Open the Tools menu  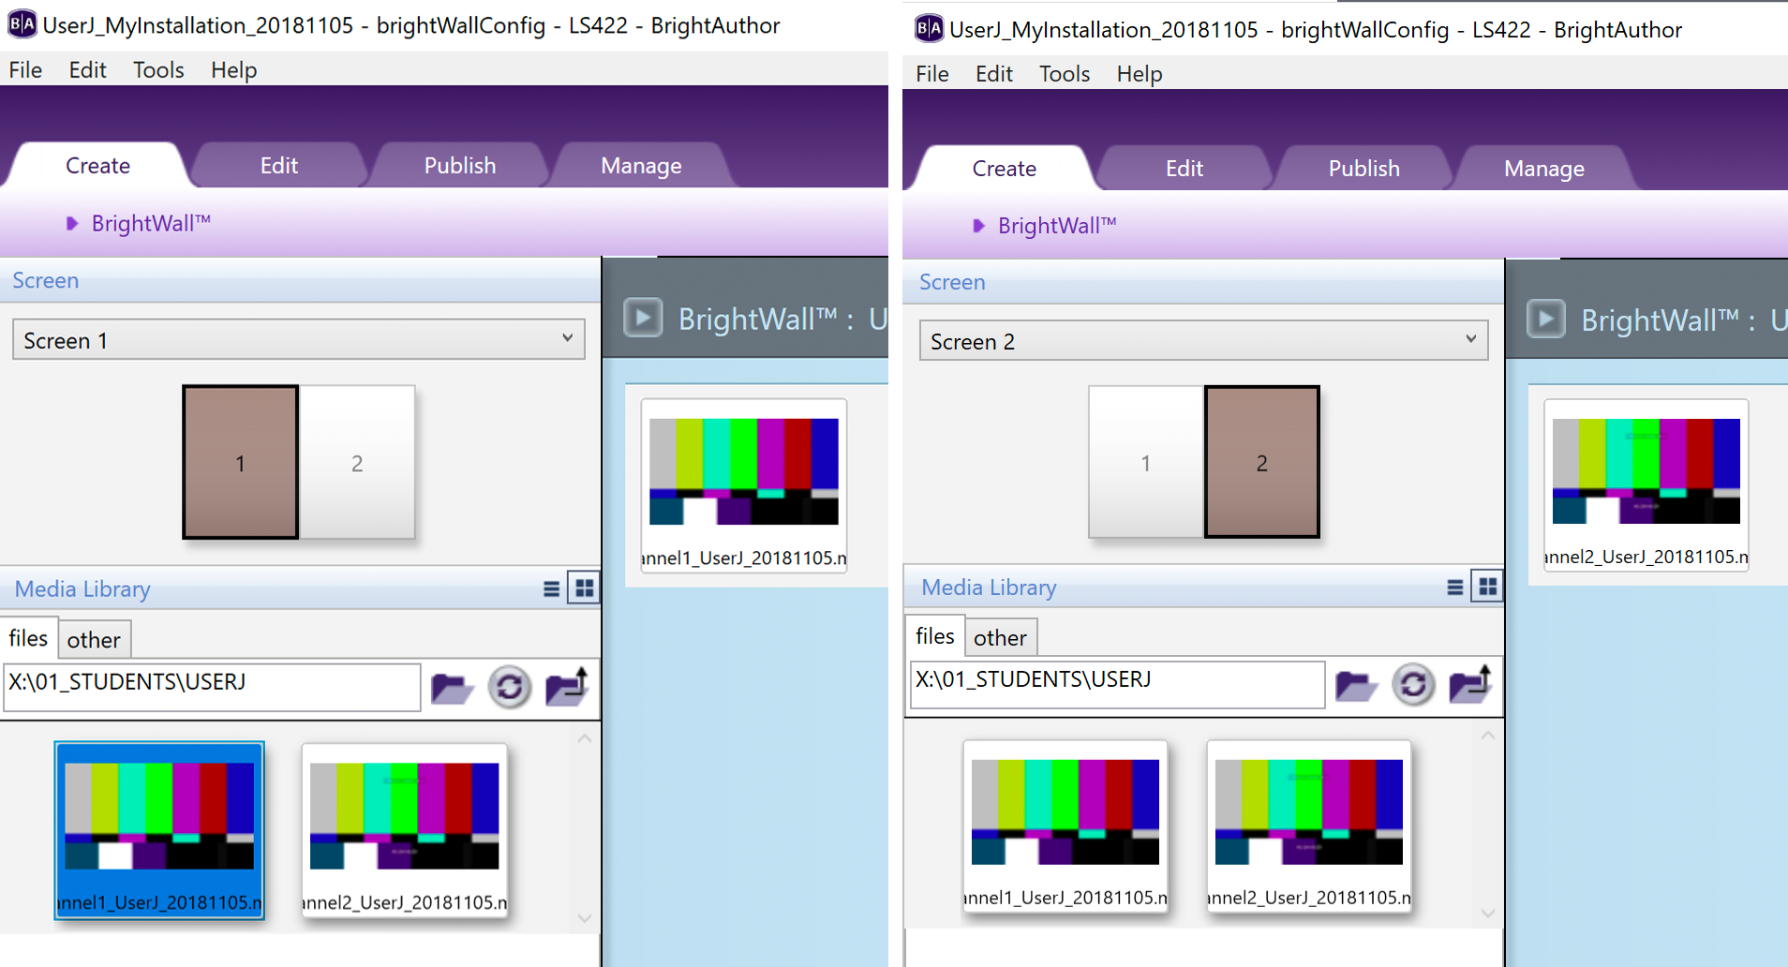point(157,69)
